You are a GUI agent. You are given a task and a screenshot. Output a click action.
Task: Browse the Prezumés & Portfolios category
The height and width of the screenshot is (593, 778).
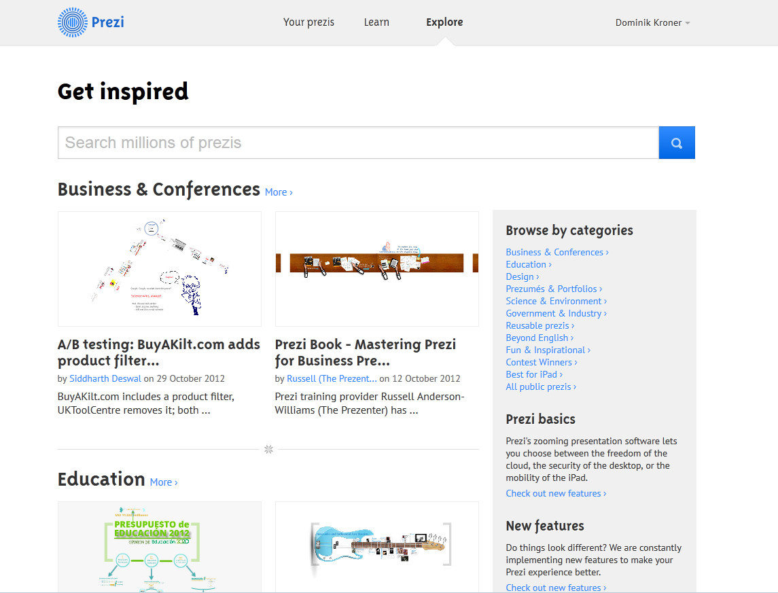(x=553, y=289)
